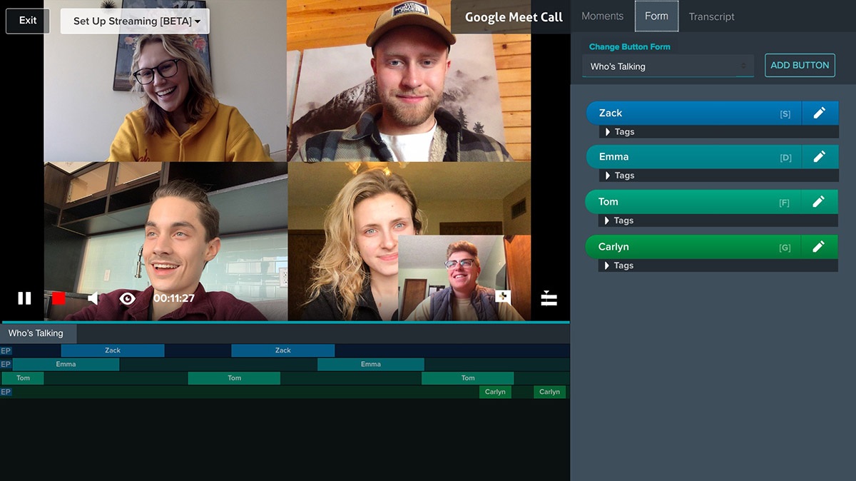Open the Who's Talking form dropdown
This screenshot has width=856, height=481.
(x=668, y=66)
